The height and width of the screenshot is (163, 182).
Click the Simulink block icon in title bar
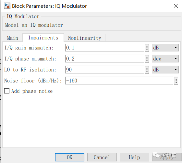pos(7,6)
